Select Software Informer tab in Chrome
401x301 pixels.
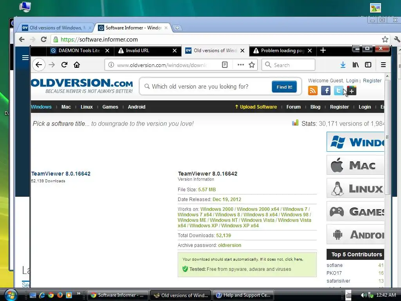pyautogui.click(x=133, y=28)
